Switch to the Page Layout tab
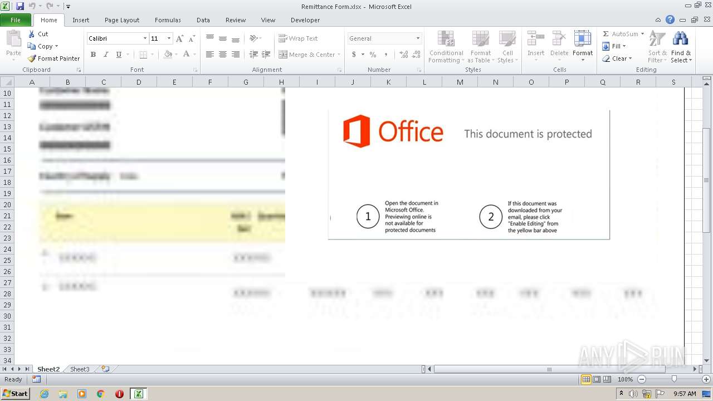This screenshot has height=401, width=713. [122, 20]
